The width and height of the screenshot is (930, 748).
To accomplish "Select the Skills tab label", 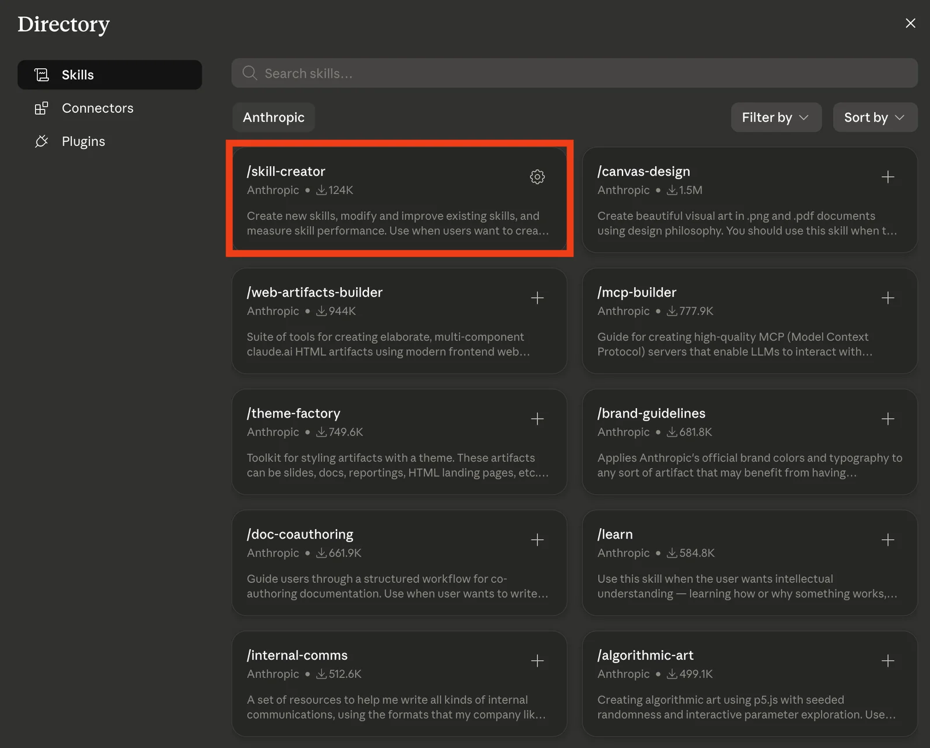I will tap(78, 74).
